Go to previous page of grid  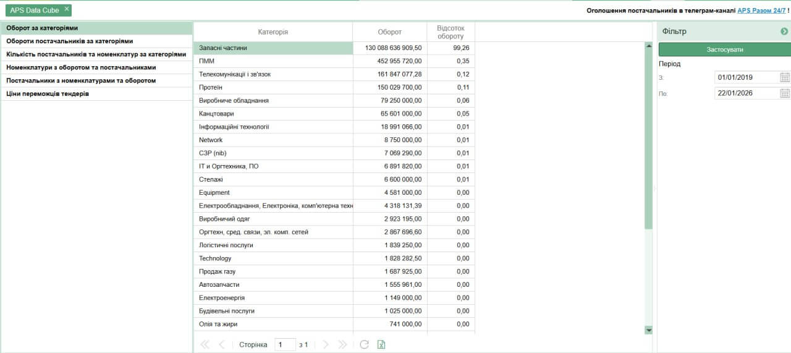click(221, 344)
